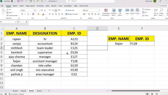Switch to Sheet1 tab
Viewport: 168px width, 95px height.
point(39,91)
